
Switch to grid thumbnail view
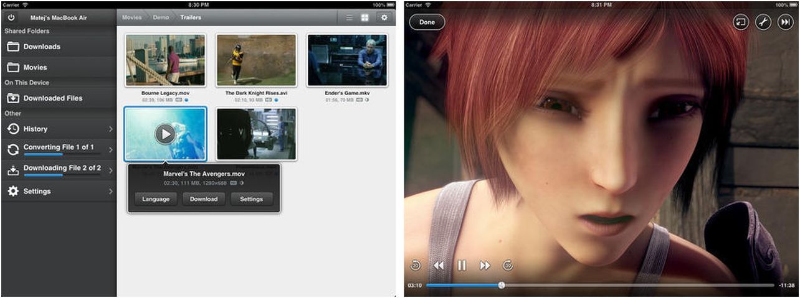coord(366,17)
